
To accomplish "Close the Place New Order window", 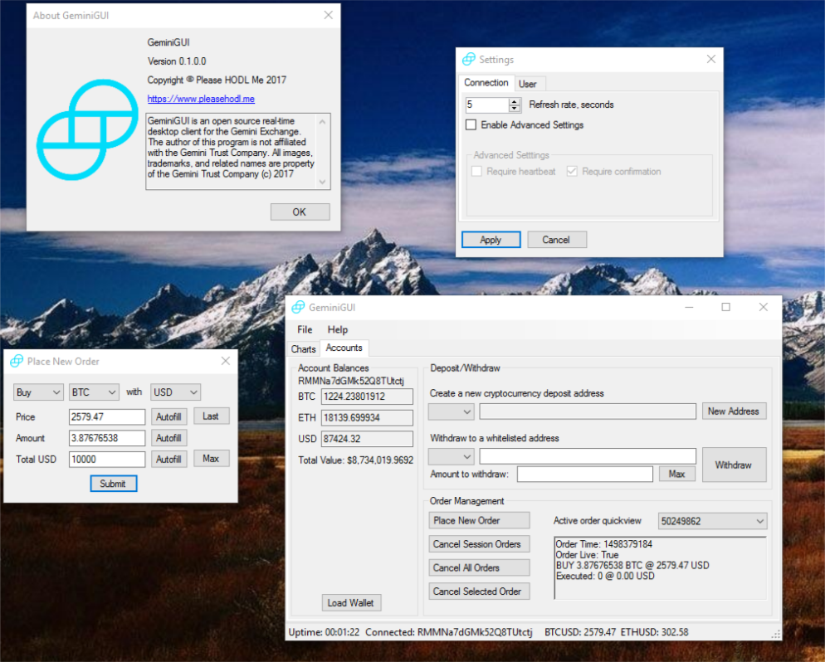I will tap(226, 361).
